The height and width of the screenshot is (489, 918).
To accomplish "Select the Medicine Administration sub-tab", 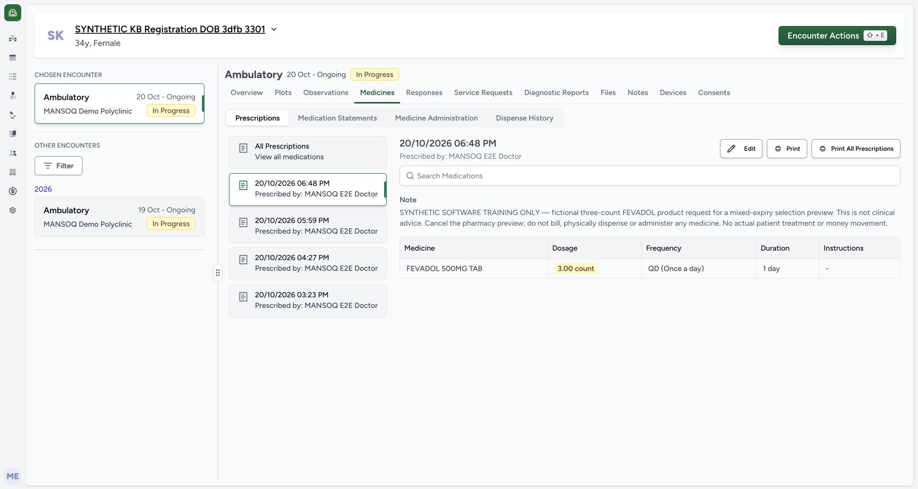I will pyautogui.click(x=437, y=118).
